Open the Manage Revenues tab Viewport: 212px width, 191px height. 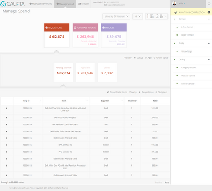point(41,4)
